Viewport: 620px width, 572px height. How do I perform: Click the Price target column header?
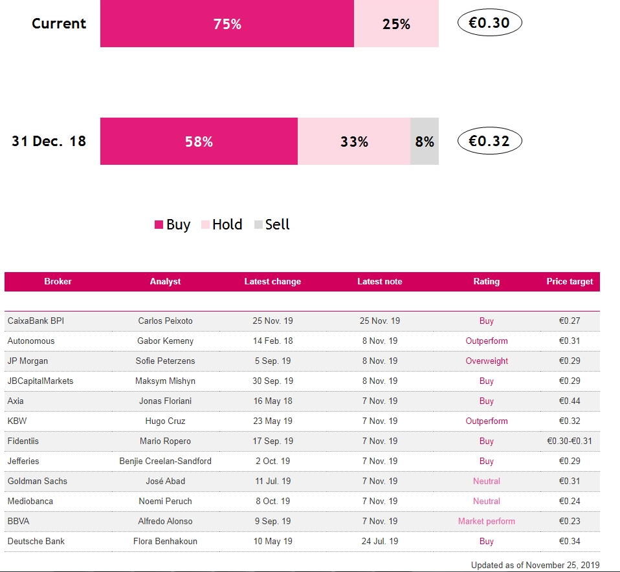coord(570,282)
